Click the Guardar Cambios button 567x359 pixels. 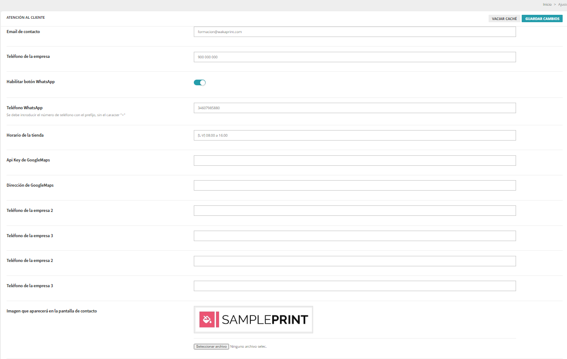click(542, 19)
